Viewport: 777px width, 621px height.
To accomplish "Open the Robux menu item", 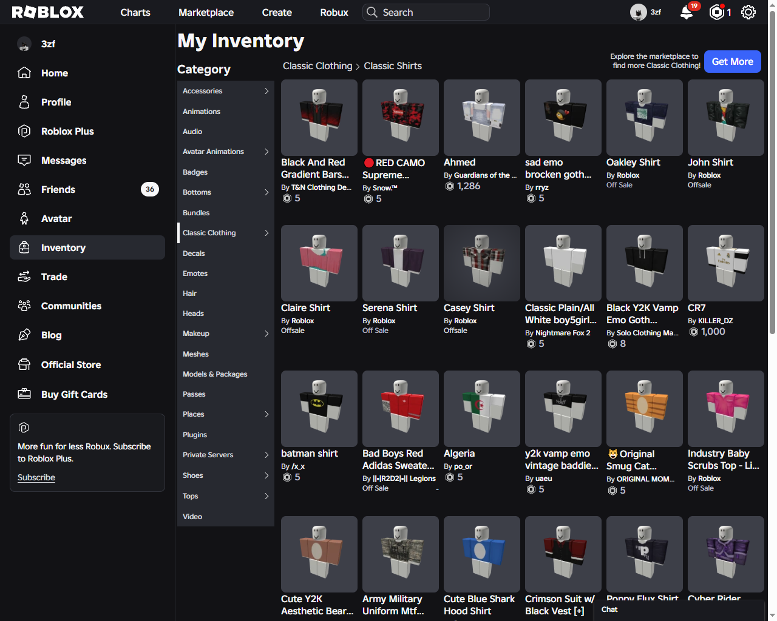I will 334,12.
